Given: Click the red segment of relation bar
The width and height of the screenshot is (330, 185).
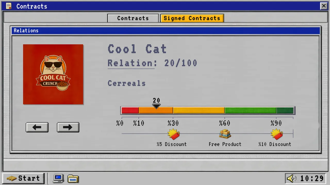Looking at the screenshot, I should click(x=130, y=110).
